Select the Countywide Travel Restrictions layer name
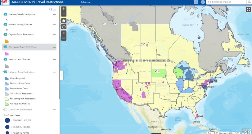The image size is (252, 134). coord(22,47)
